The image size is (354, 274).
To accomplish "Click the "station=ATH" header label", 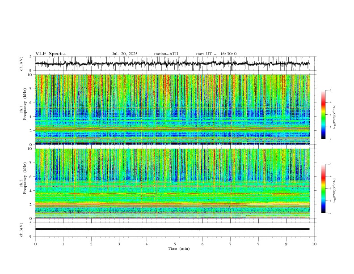I will [x=166, y=54].
